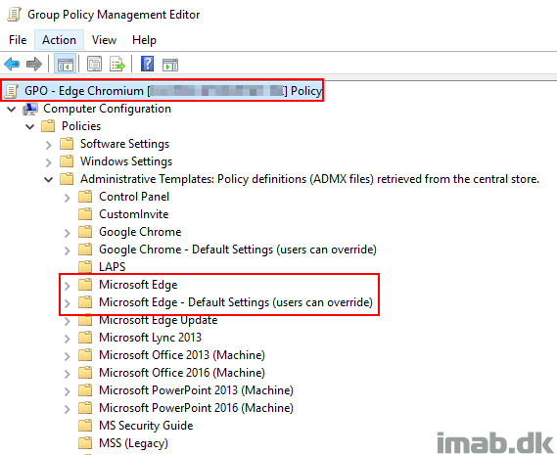The height and width of the screenshot is (455, 557).
Task: Select Microsoft Office 2013 (Machine) item
Action: pos(182,355)
